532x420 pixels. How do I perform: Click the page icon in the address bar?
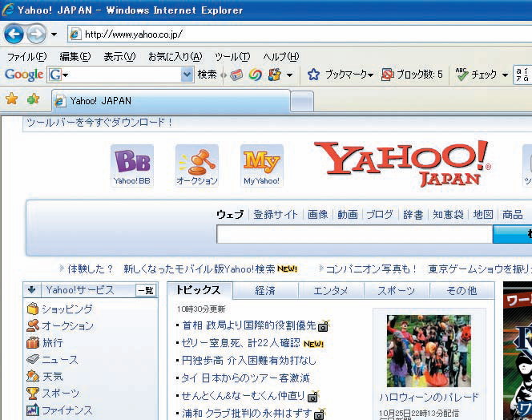[x=75, y=34]
